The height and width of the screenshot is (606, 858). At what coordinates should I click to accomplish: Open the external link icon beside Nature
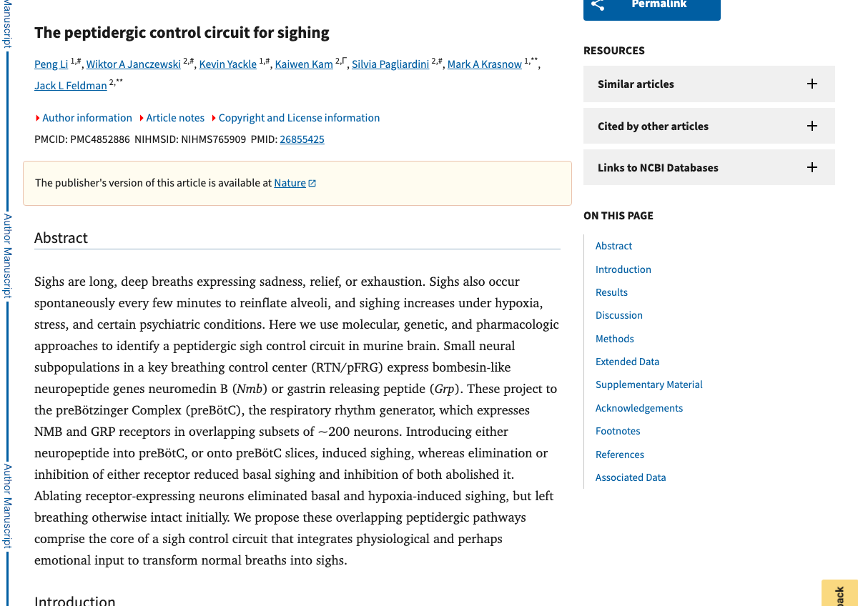[x=312, y=182]
